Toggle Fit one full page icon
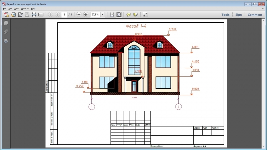The image size is (267, 150). [x=119, y=15]
